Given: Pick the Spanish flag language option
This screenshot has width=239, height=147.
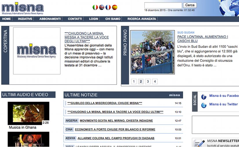Looking at the screenshot, I should tap(115, 7).
